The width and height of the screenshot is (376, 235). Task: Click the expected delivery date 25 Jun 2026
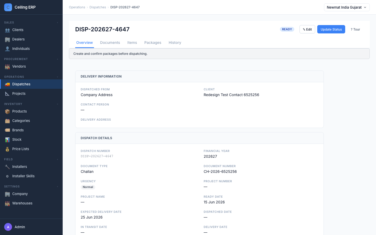(92, 217)
